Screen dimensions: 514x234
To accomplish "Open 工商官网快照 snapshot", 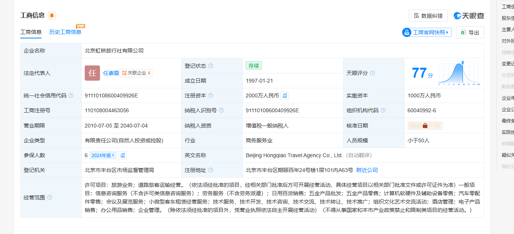I will tap(427, 32).
